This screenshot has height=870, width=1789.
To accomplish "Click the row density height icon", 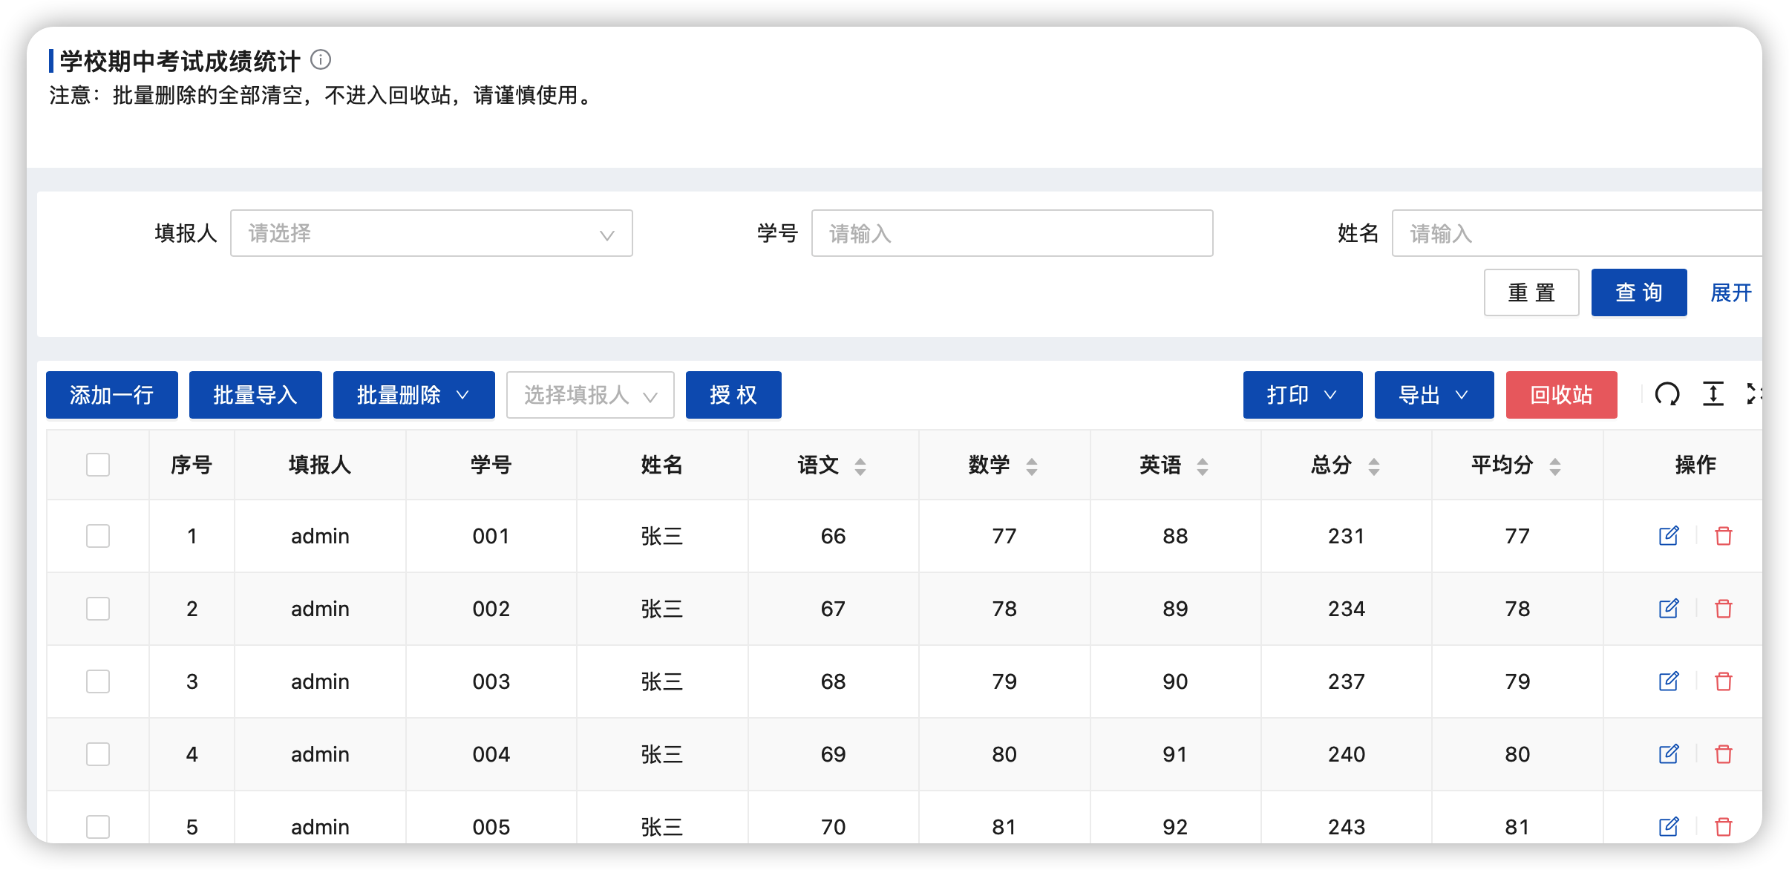I will 1713,394.
